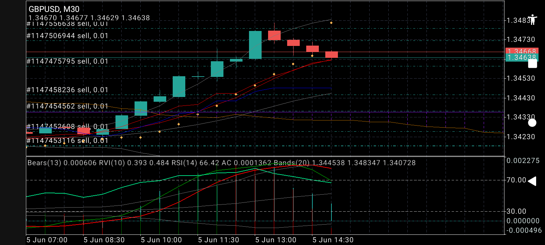Tap the RSI(14) 66.42 indicator label
The image size is (545, 245).
[x=196, y=163]
